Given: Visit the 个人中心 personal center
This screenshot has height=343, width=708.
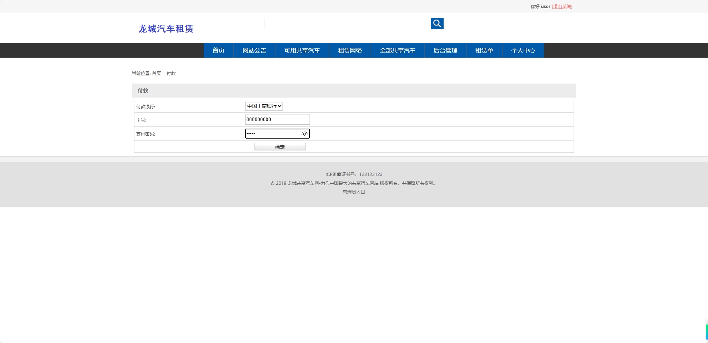Looking at the screenshot, I should pos(523,50).
